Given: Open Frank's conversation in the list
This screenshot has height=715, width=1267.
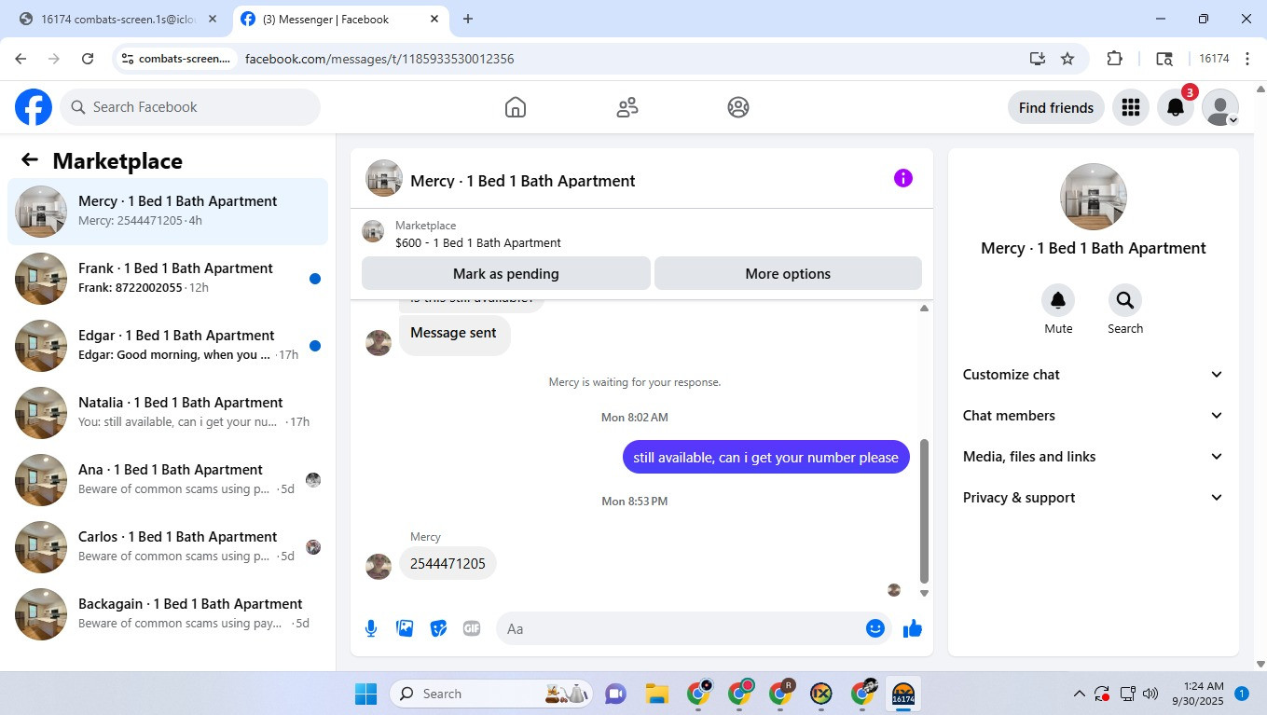Looking at the screenshot, I should tap(168, 279).
